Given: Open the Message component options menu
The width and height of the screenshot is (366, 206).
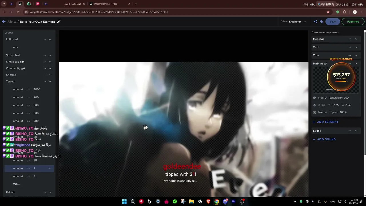Looking at the screenshot, I should 349,39.
